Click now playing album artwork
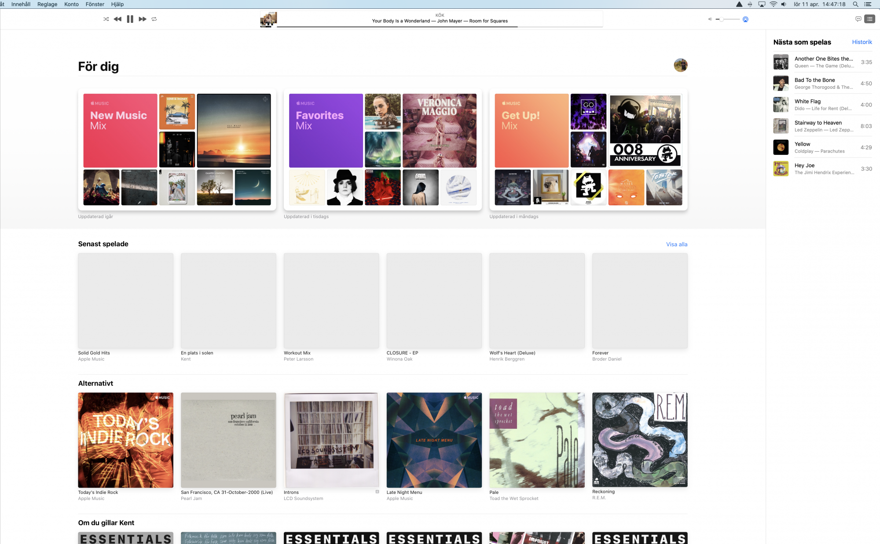Screen dimensions: 880x544 point(268,19)
